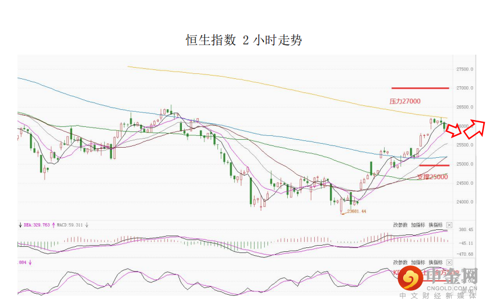The height and width of the screenshot is (306, 486).
Task: Open 换指标 in the MACD panel
Action: [435, 224]
